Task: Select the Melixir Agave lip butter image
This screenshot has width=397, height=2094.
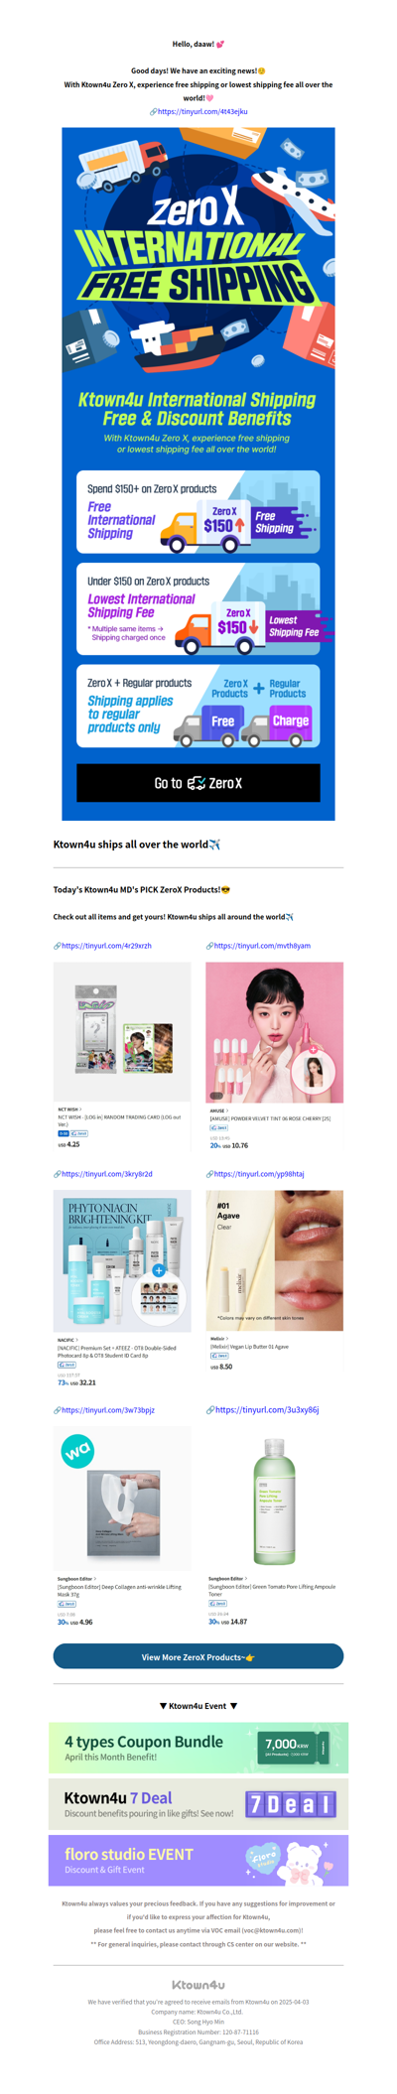Action: (275, 1260)
